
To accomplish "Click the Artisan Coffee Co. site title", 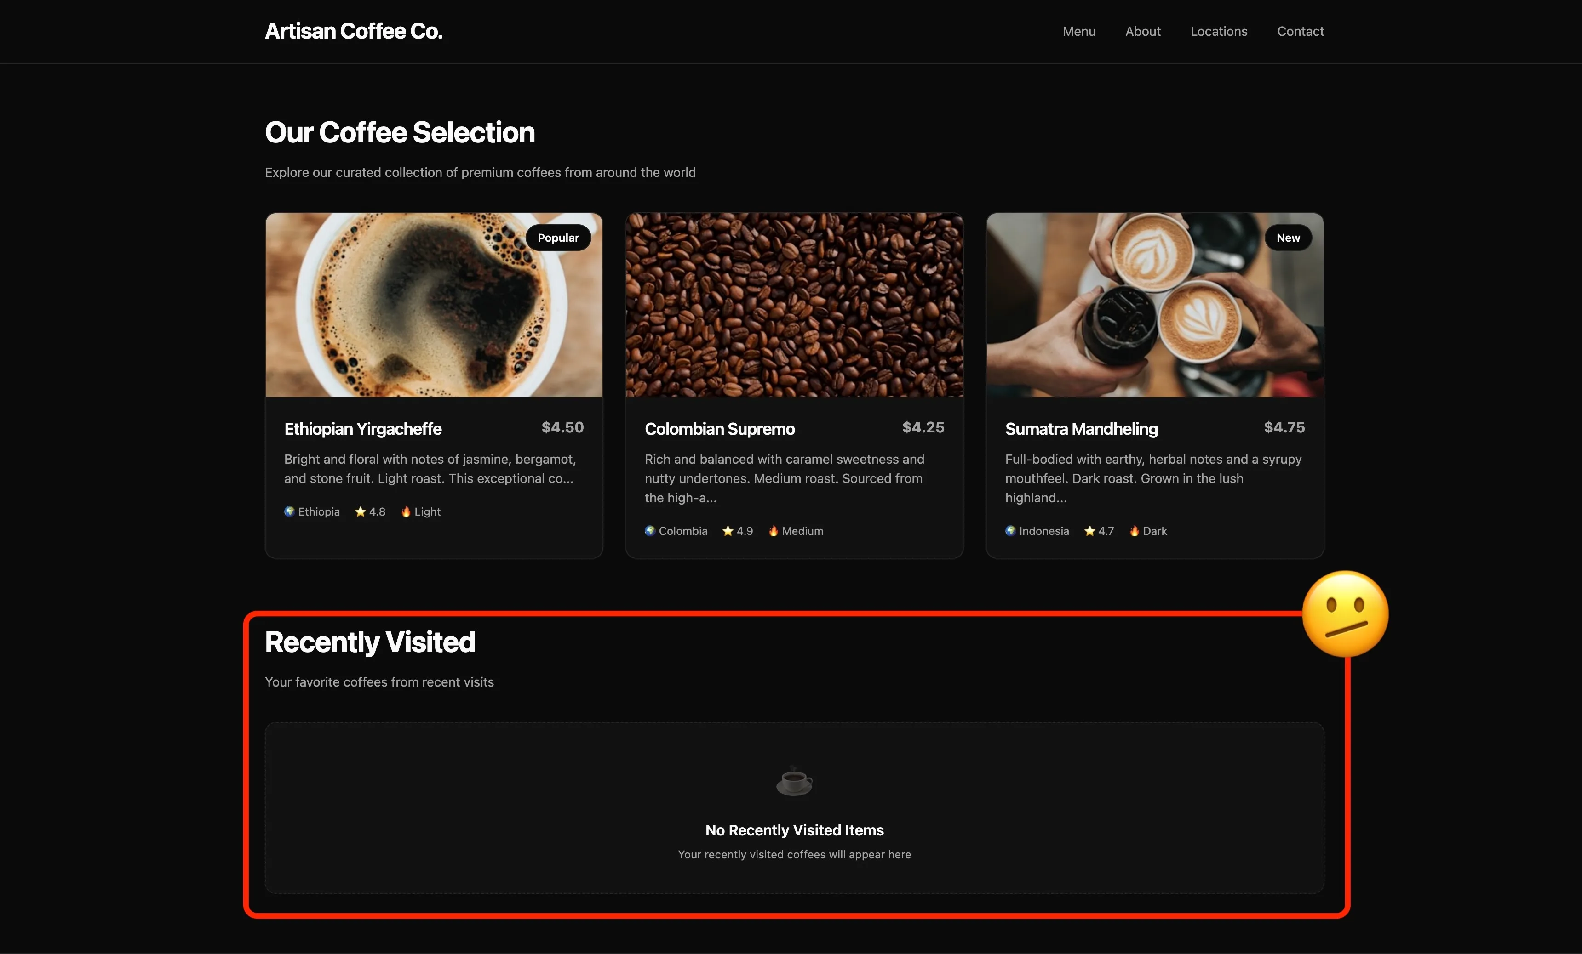I will pyautogui.click(x=353, y=30).
